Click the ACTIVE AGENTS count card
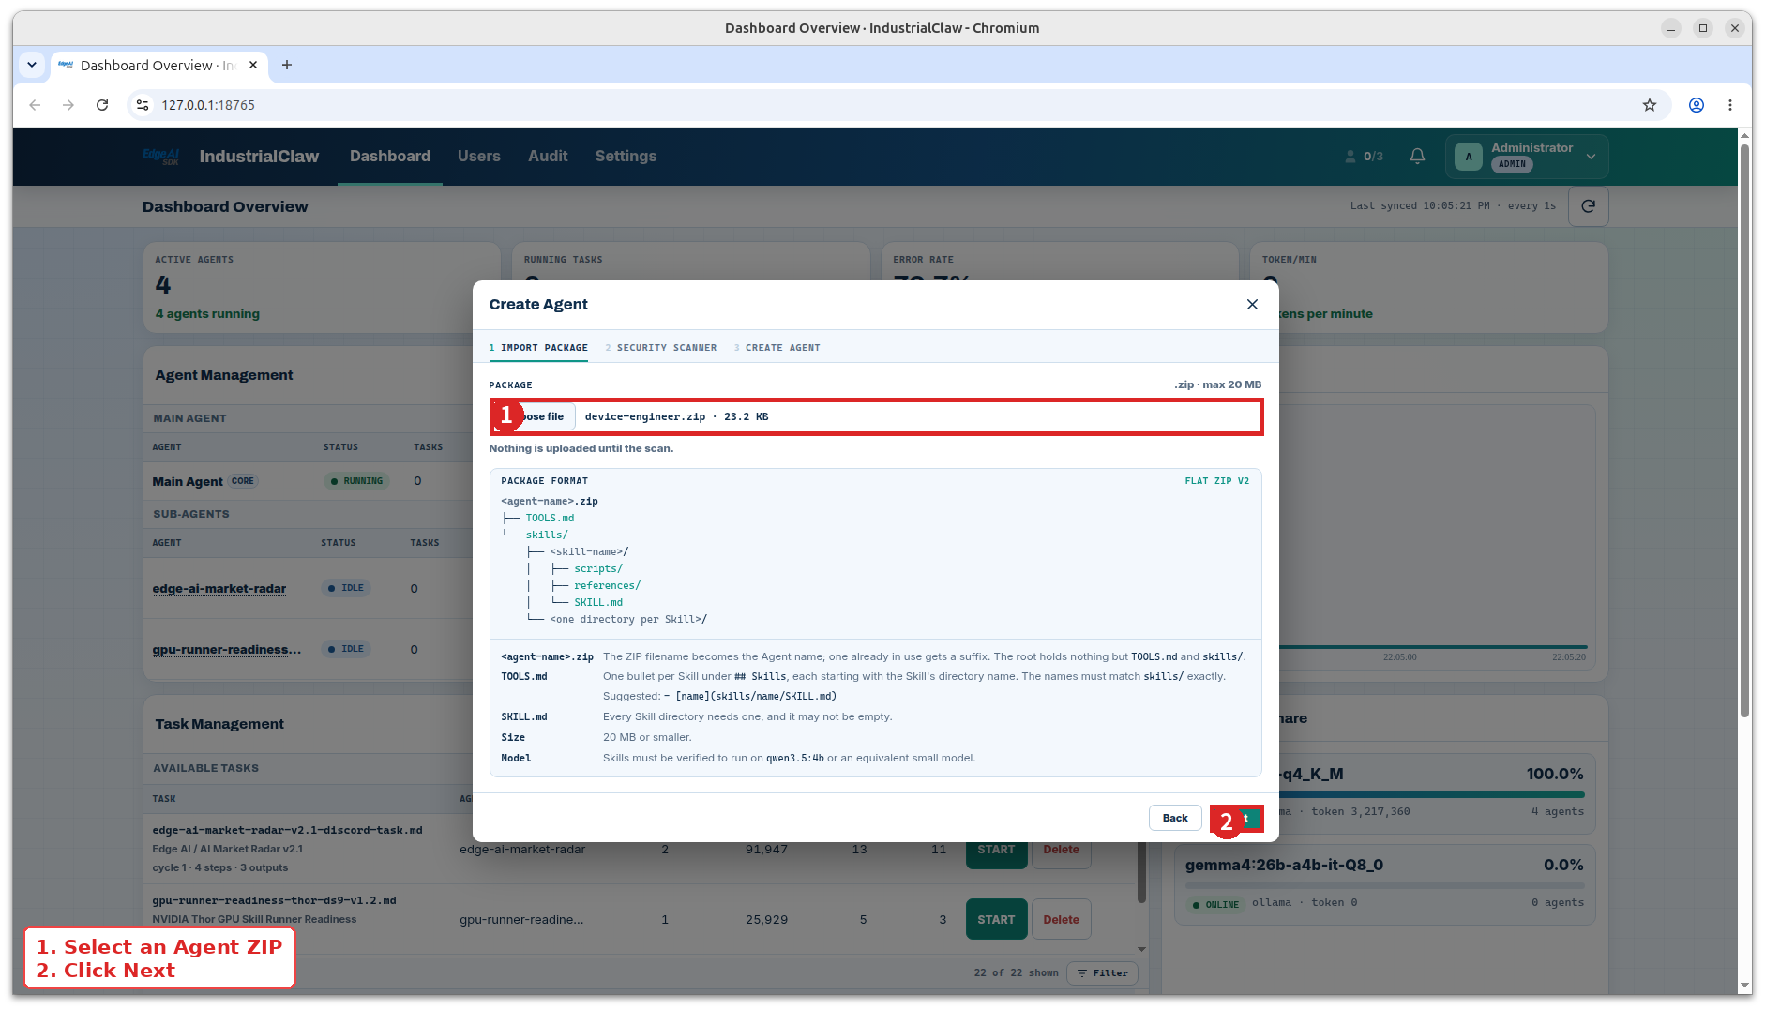The width and height of the screenshot is (1765, 1010). click(x=322, y=288)
